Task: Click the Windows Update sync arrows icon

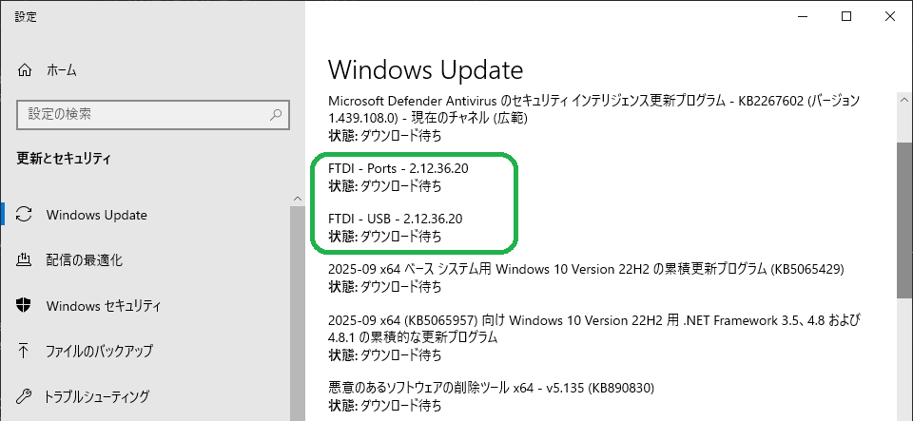Action: [27, 215]
